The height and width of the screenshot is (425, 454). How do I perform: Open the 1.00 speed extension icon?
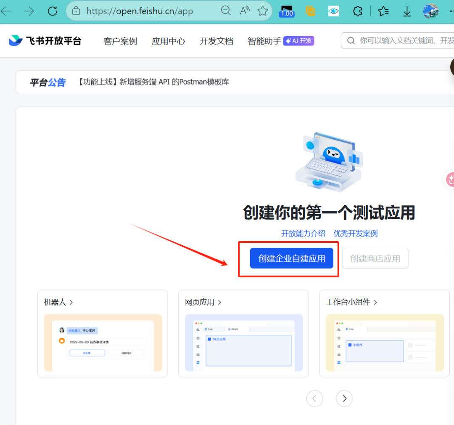click(287, 11)
